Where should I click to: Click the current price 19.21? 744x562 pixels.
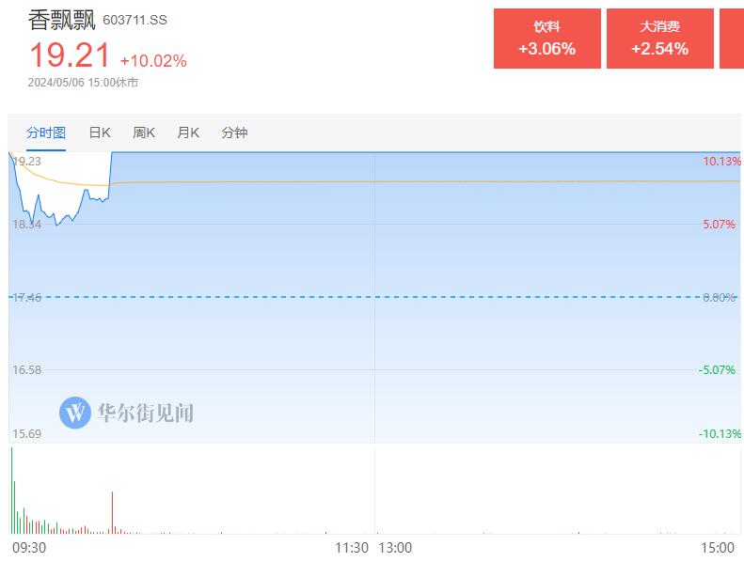click(x=70, y=56)
